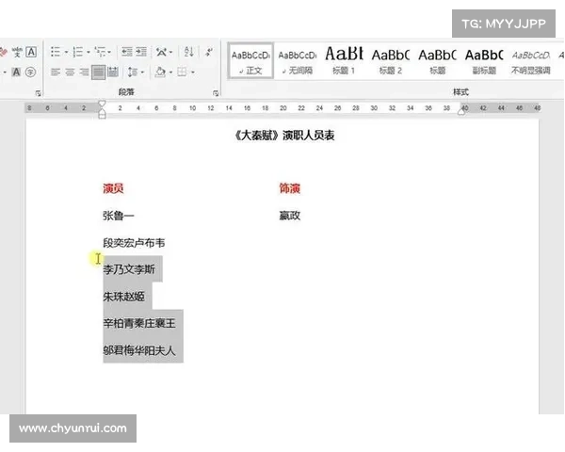Image resolution: width=565 pixels, height=452 pixels.
Task: Apply 标题 2 heading style
Action: coord(390,61)
